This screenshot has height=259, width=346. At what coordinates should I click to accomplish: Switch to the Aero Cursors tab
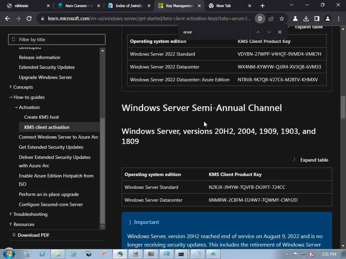(79, 6)
